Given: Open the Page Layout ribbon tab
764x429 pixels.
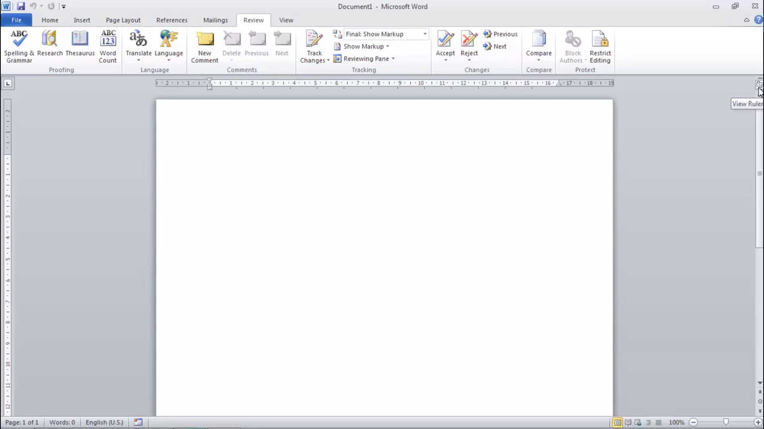Looking at the screenshot, I should [x=123, y=20].
